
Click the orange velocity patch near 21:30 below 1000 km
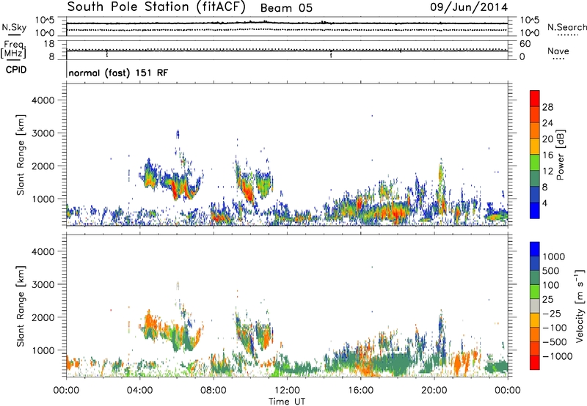462,363
